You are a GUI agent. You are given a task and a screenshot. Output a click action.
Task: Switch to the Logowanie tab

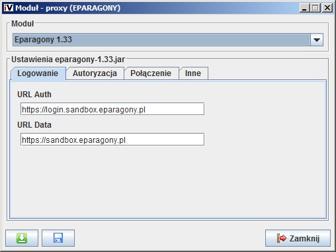pos(38,73)
